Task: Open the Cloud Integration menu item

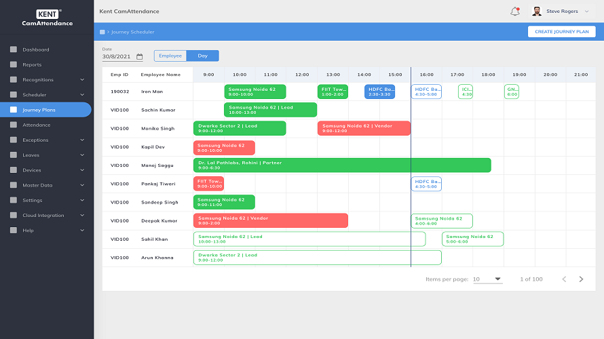Action: point(46,215)
